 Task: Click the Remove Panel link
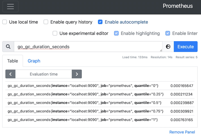(182, 132)
